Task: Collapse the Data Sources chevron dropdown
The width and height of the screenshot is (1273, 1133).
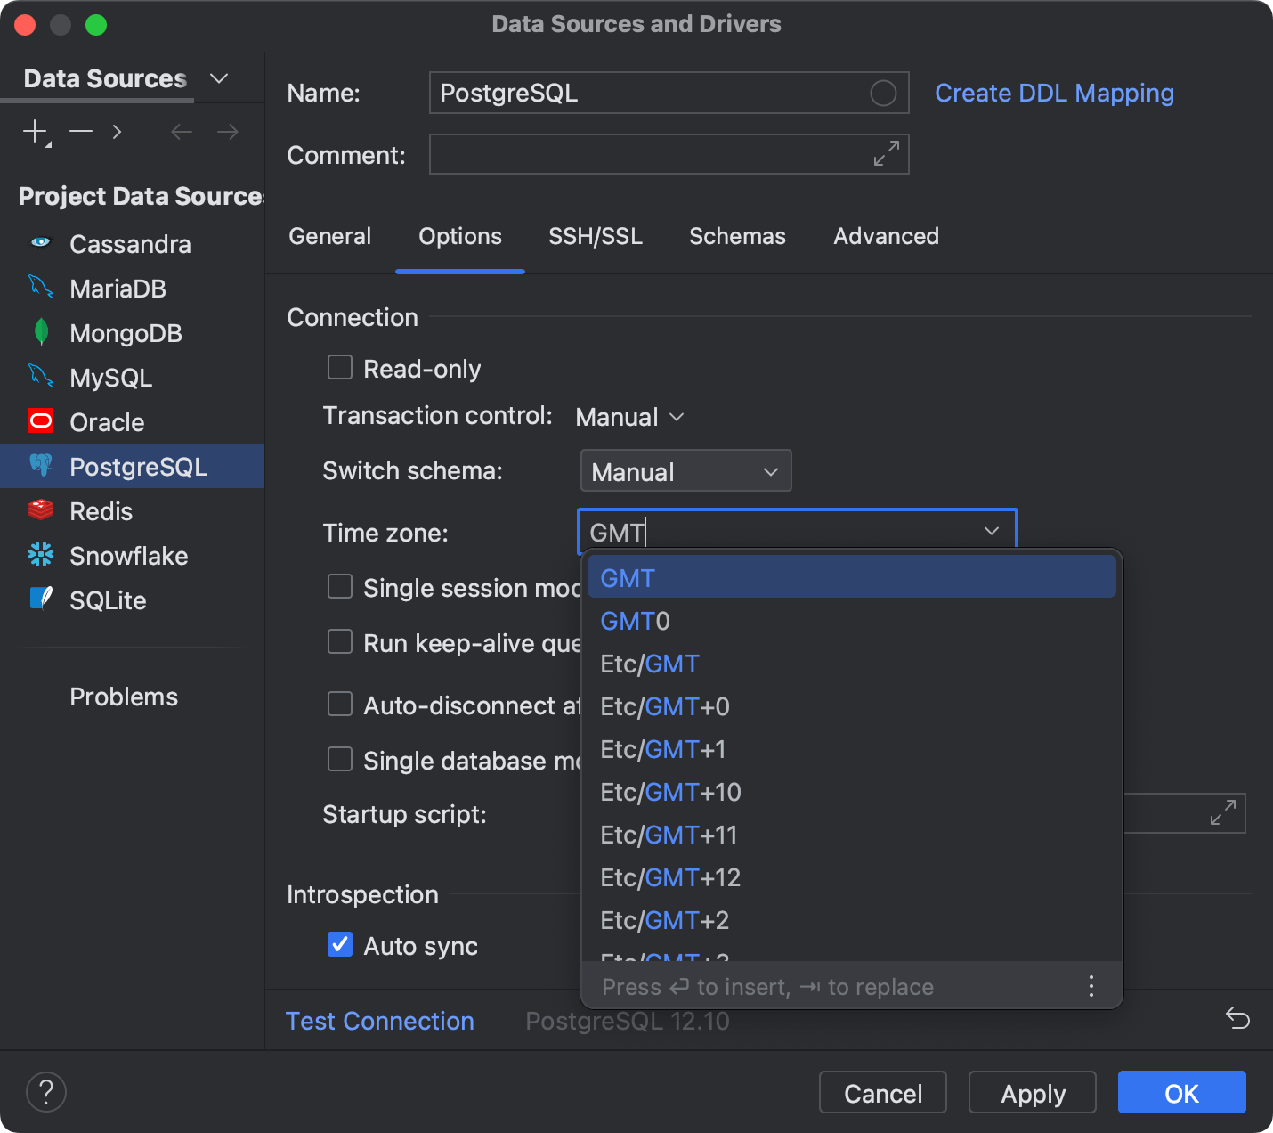Action: 218,78
